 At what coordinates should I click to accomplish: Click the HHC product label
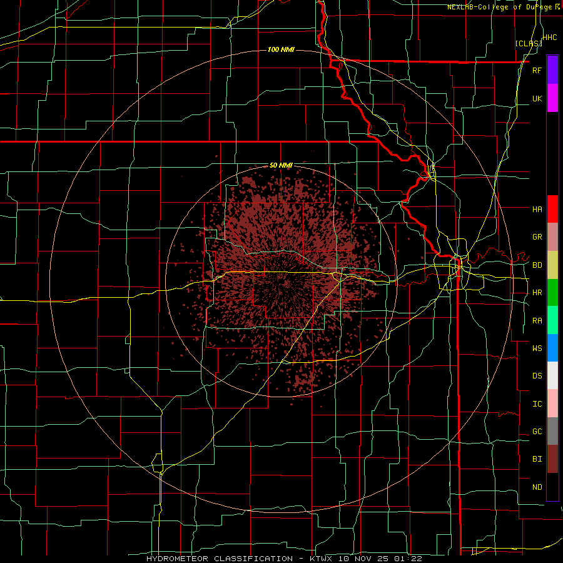pyautogui.click(x=550, y=38)
